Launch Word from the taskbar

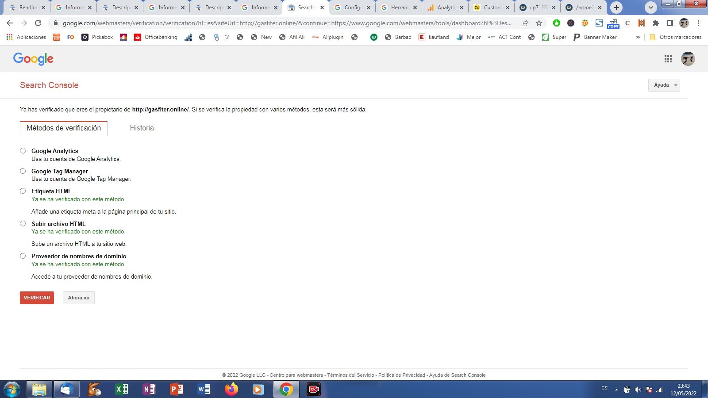204,389
